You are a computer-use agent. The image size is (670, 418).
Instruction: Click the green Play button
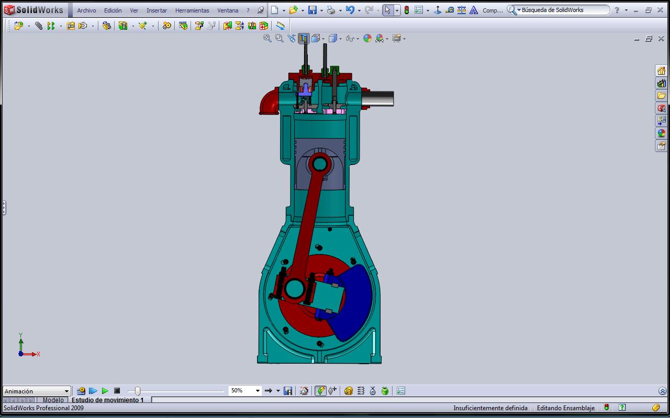(x=105, y=391)
